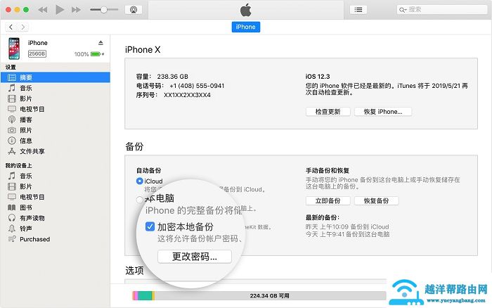The image size is (492, 308).
Task: Click the AirPlay icon in the toolbar
Action: [134, 10]
